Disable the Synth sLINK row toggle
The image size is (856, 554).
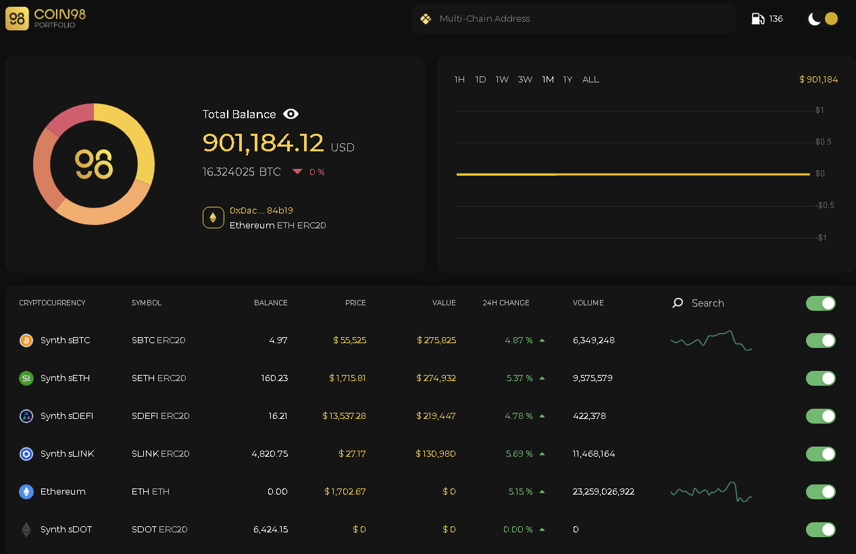pyautogui.click(x=821, y=454)
